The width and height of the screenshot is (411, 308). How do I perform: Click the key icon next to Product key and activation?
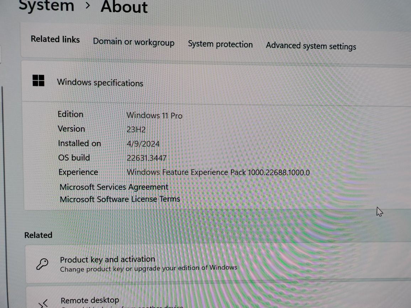tap(42, 264)
